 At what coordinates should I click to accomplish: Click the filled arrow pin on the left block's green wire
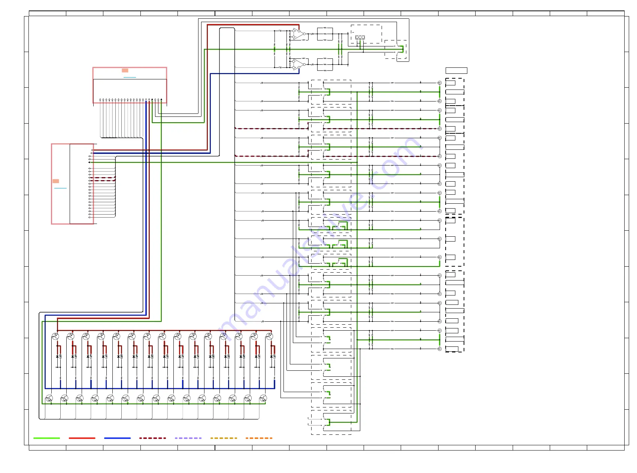point(90,162)
